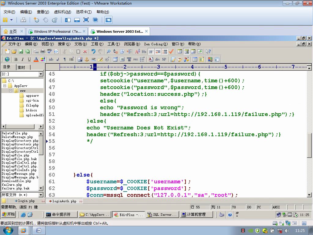The width and height of the screenshot is (313, 235).
Task: Switch to C:\AppServ taskbar button
Action: click(x=94, y=214)
